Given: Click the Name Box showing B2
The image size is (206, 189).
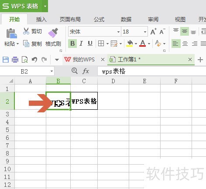Looking at the screenshot, I should [x=24, y=71].
